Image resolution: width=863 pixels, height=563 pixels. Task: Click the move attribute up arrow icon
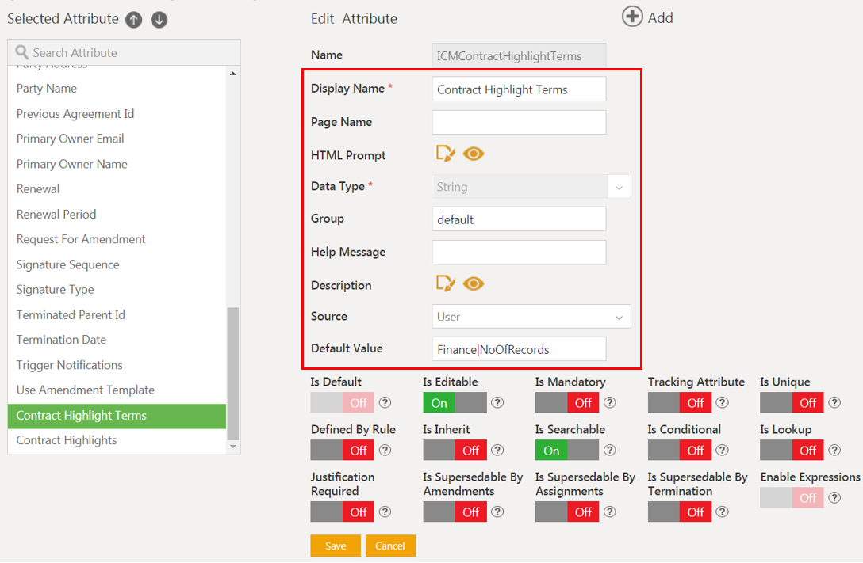click(134, 20)
